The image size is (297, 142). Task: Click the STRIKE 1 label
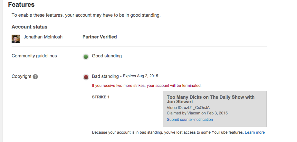[101, 97]
